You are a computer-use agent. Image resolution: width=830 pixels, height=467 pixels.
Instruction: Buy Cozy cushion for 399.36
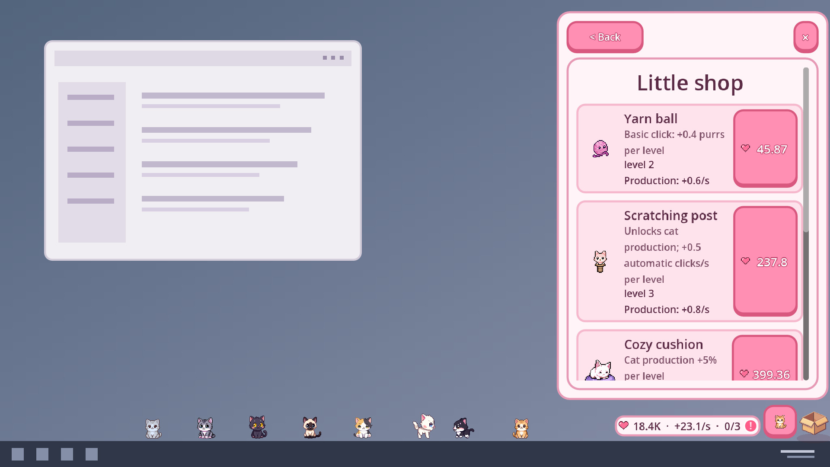[765, 358]
